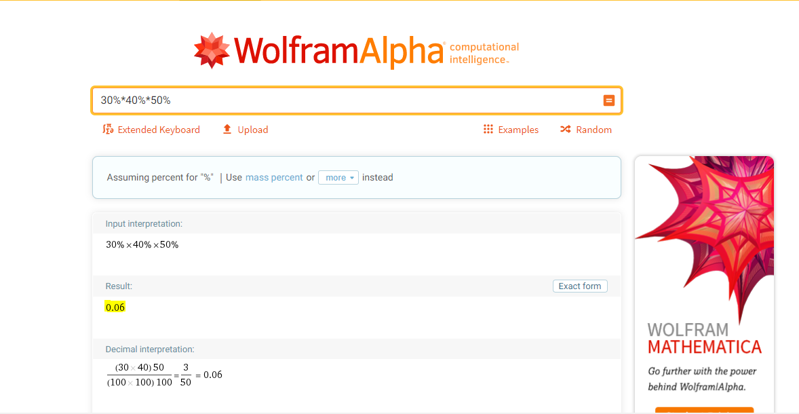Open the Extended Keyboard

click(151, 130)
